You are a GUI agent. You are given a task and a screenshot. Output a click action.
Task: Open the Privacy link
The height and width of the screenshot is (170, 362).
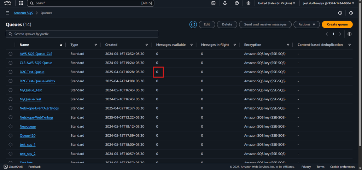click(306, 167)
